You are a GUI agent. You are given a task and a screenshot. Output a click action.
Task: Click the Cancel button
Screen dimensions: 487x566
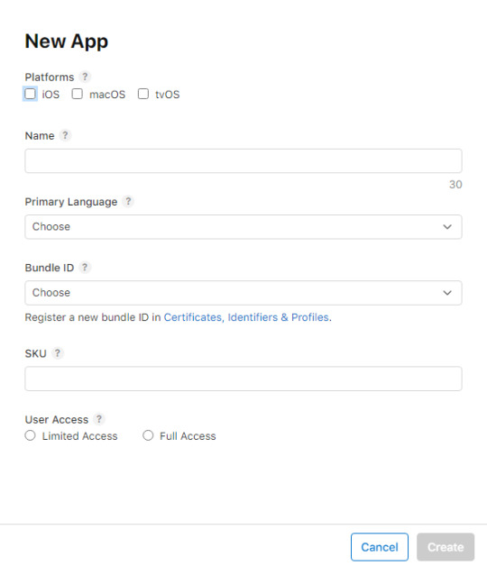click(x=380, y=547)
